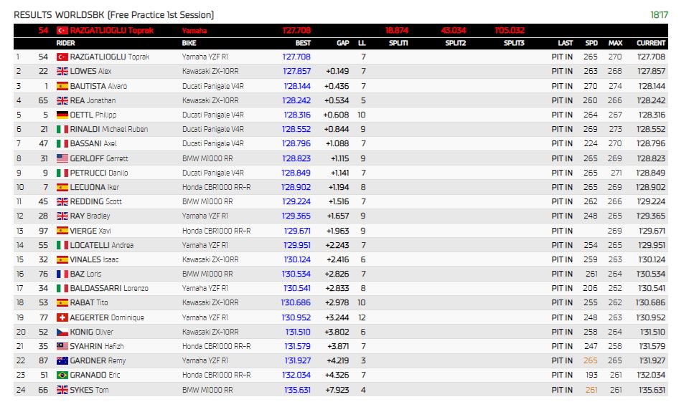Click the CURRENT column header
Image resolution: width=689 pixels, height=407 pixels.
[650, 43]
